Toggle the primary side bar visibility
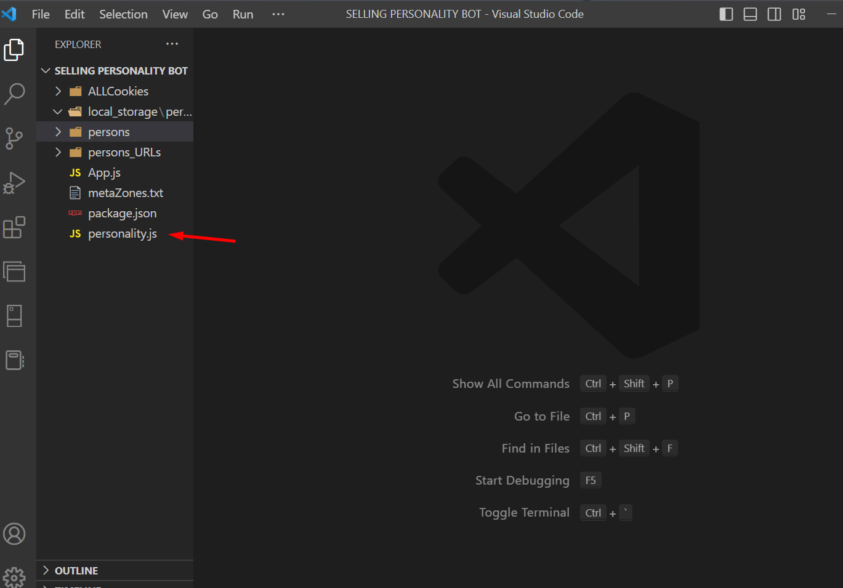The width and height of the screenshot is (843, 588). [x=727, y=14]
